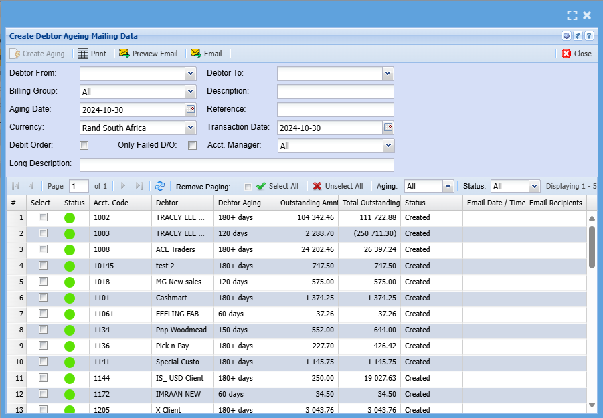Screen dimensions: 603x418
Task: Open the Transaction Date calendar picker
Action: pyautogui.click(x=387, y=127)
